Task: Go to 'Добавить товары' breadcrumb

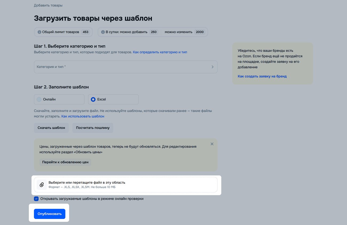Action: point(48,5)
